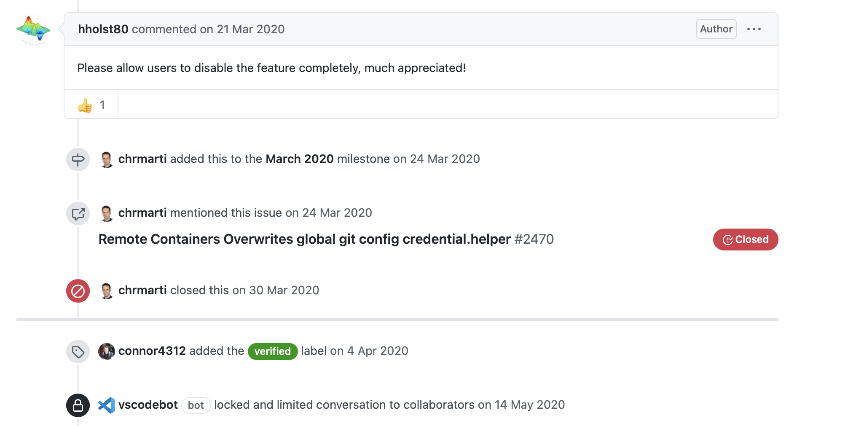This screenshot has height=426, width=848.
Task: Click the black lock icon
Action: click(78, 405)
